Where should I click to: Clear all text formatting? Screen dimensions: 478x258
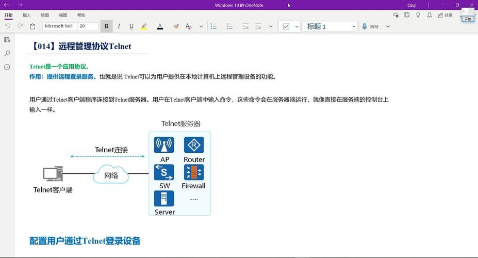[x=188, y=26]
